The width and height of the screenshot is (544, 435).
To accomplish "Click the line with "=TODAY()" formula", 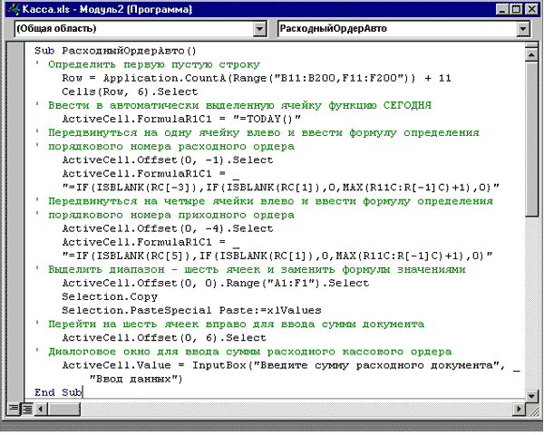I will point(181,119).
